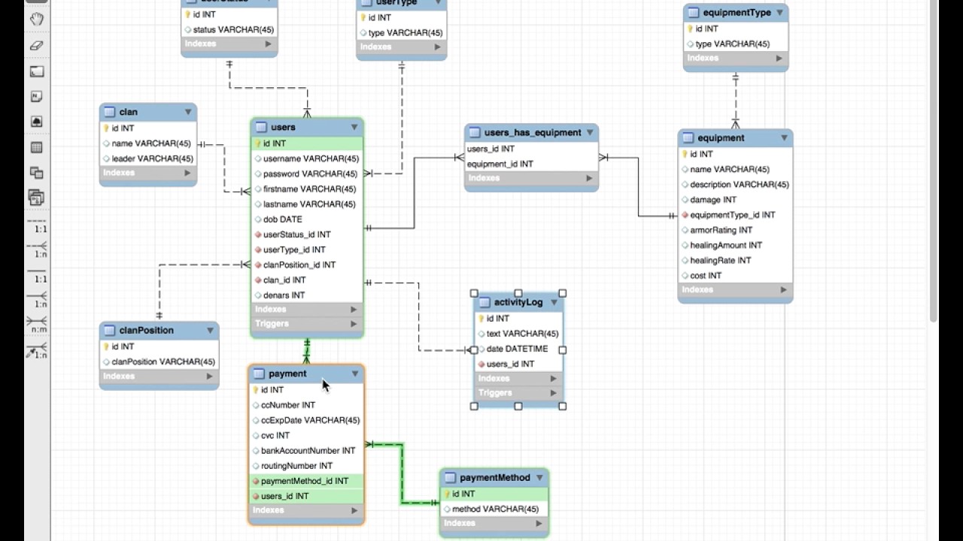Select 'clanPosition_id INT' column in users

click(307, 264)
